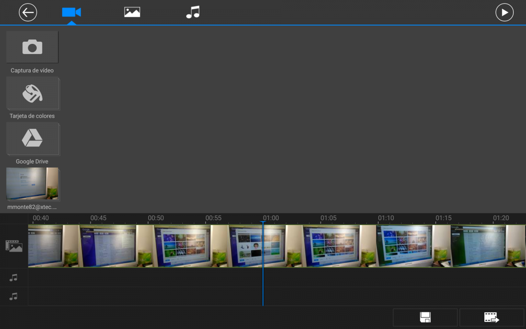Click the produce video export button

491,317
